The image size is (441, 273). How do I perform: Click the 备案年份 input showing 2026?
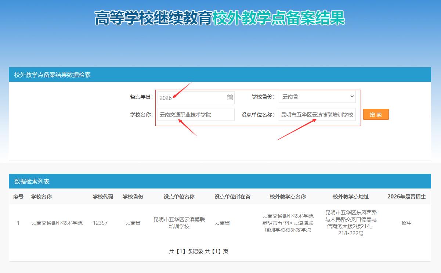coord(196,98)
